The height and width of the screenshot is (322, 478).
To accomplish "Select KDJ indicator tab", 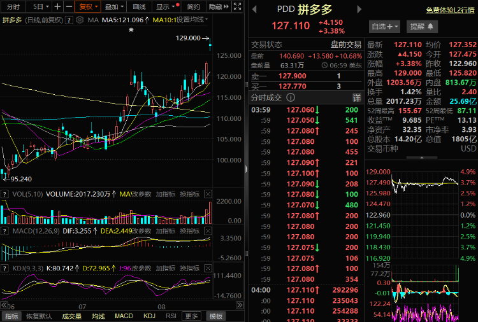I will [149, 316].
